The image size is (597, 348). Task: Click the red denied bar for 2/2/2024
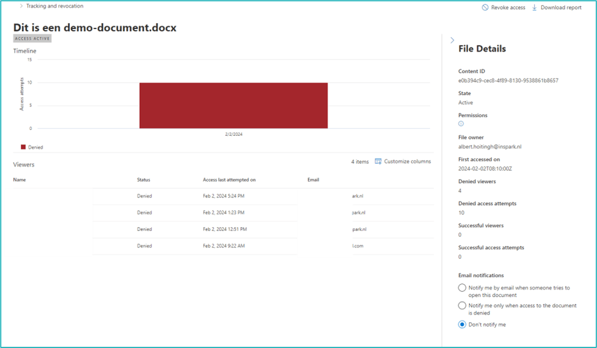tap(233, 105)
